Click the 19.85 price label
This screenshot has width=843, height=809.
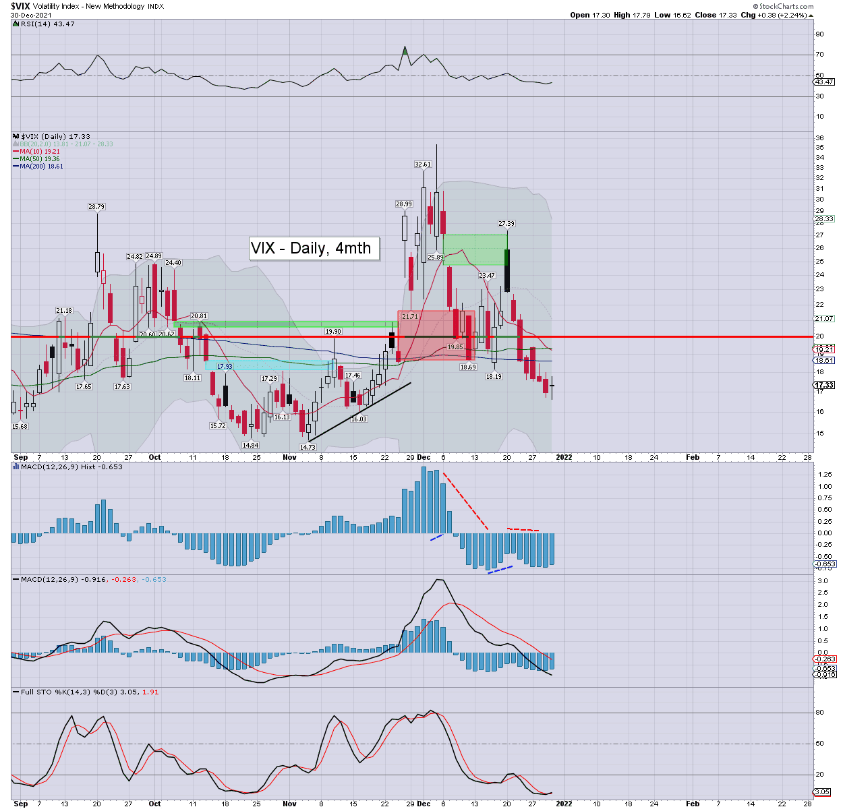click(x=455, y=347)
